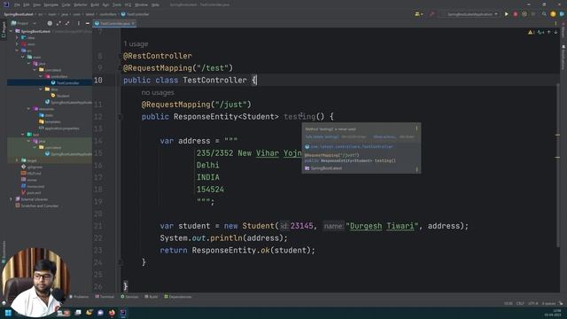Run the SpringBootLatestApplication with the play icon

(506, 14)
